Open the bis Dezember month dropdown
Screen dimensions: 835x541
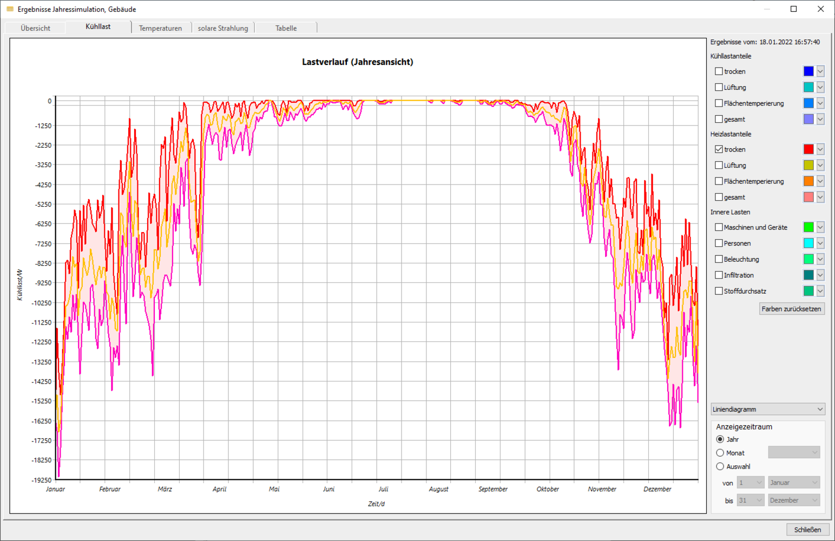[x=794, y=500]
